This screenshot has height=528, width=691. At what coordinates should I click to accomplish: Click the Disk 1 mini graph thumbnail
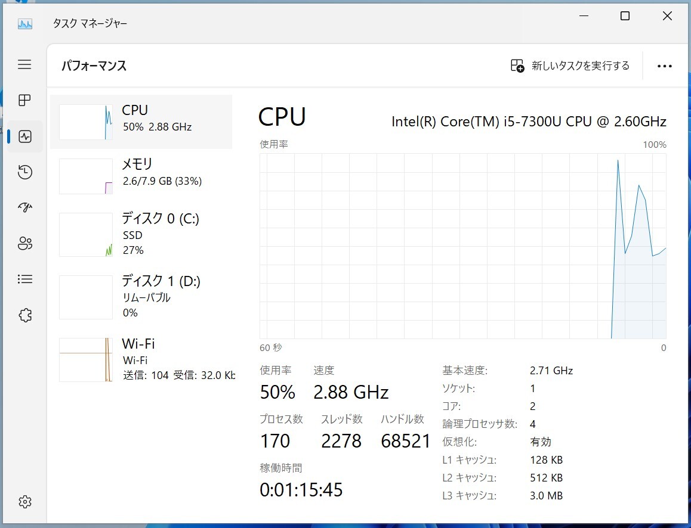pyautogui.click(x=86, y=297)
